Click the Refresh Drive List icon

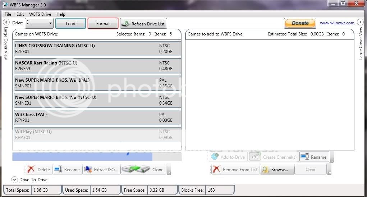(126, 24)
